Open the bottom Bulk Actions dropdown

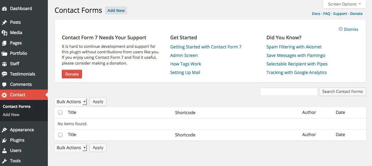point(71,148)
